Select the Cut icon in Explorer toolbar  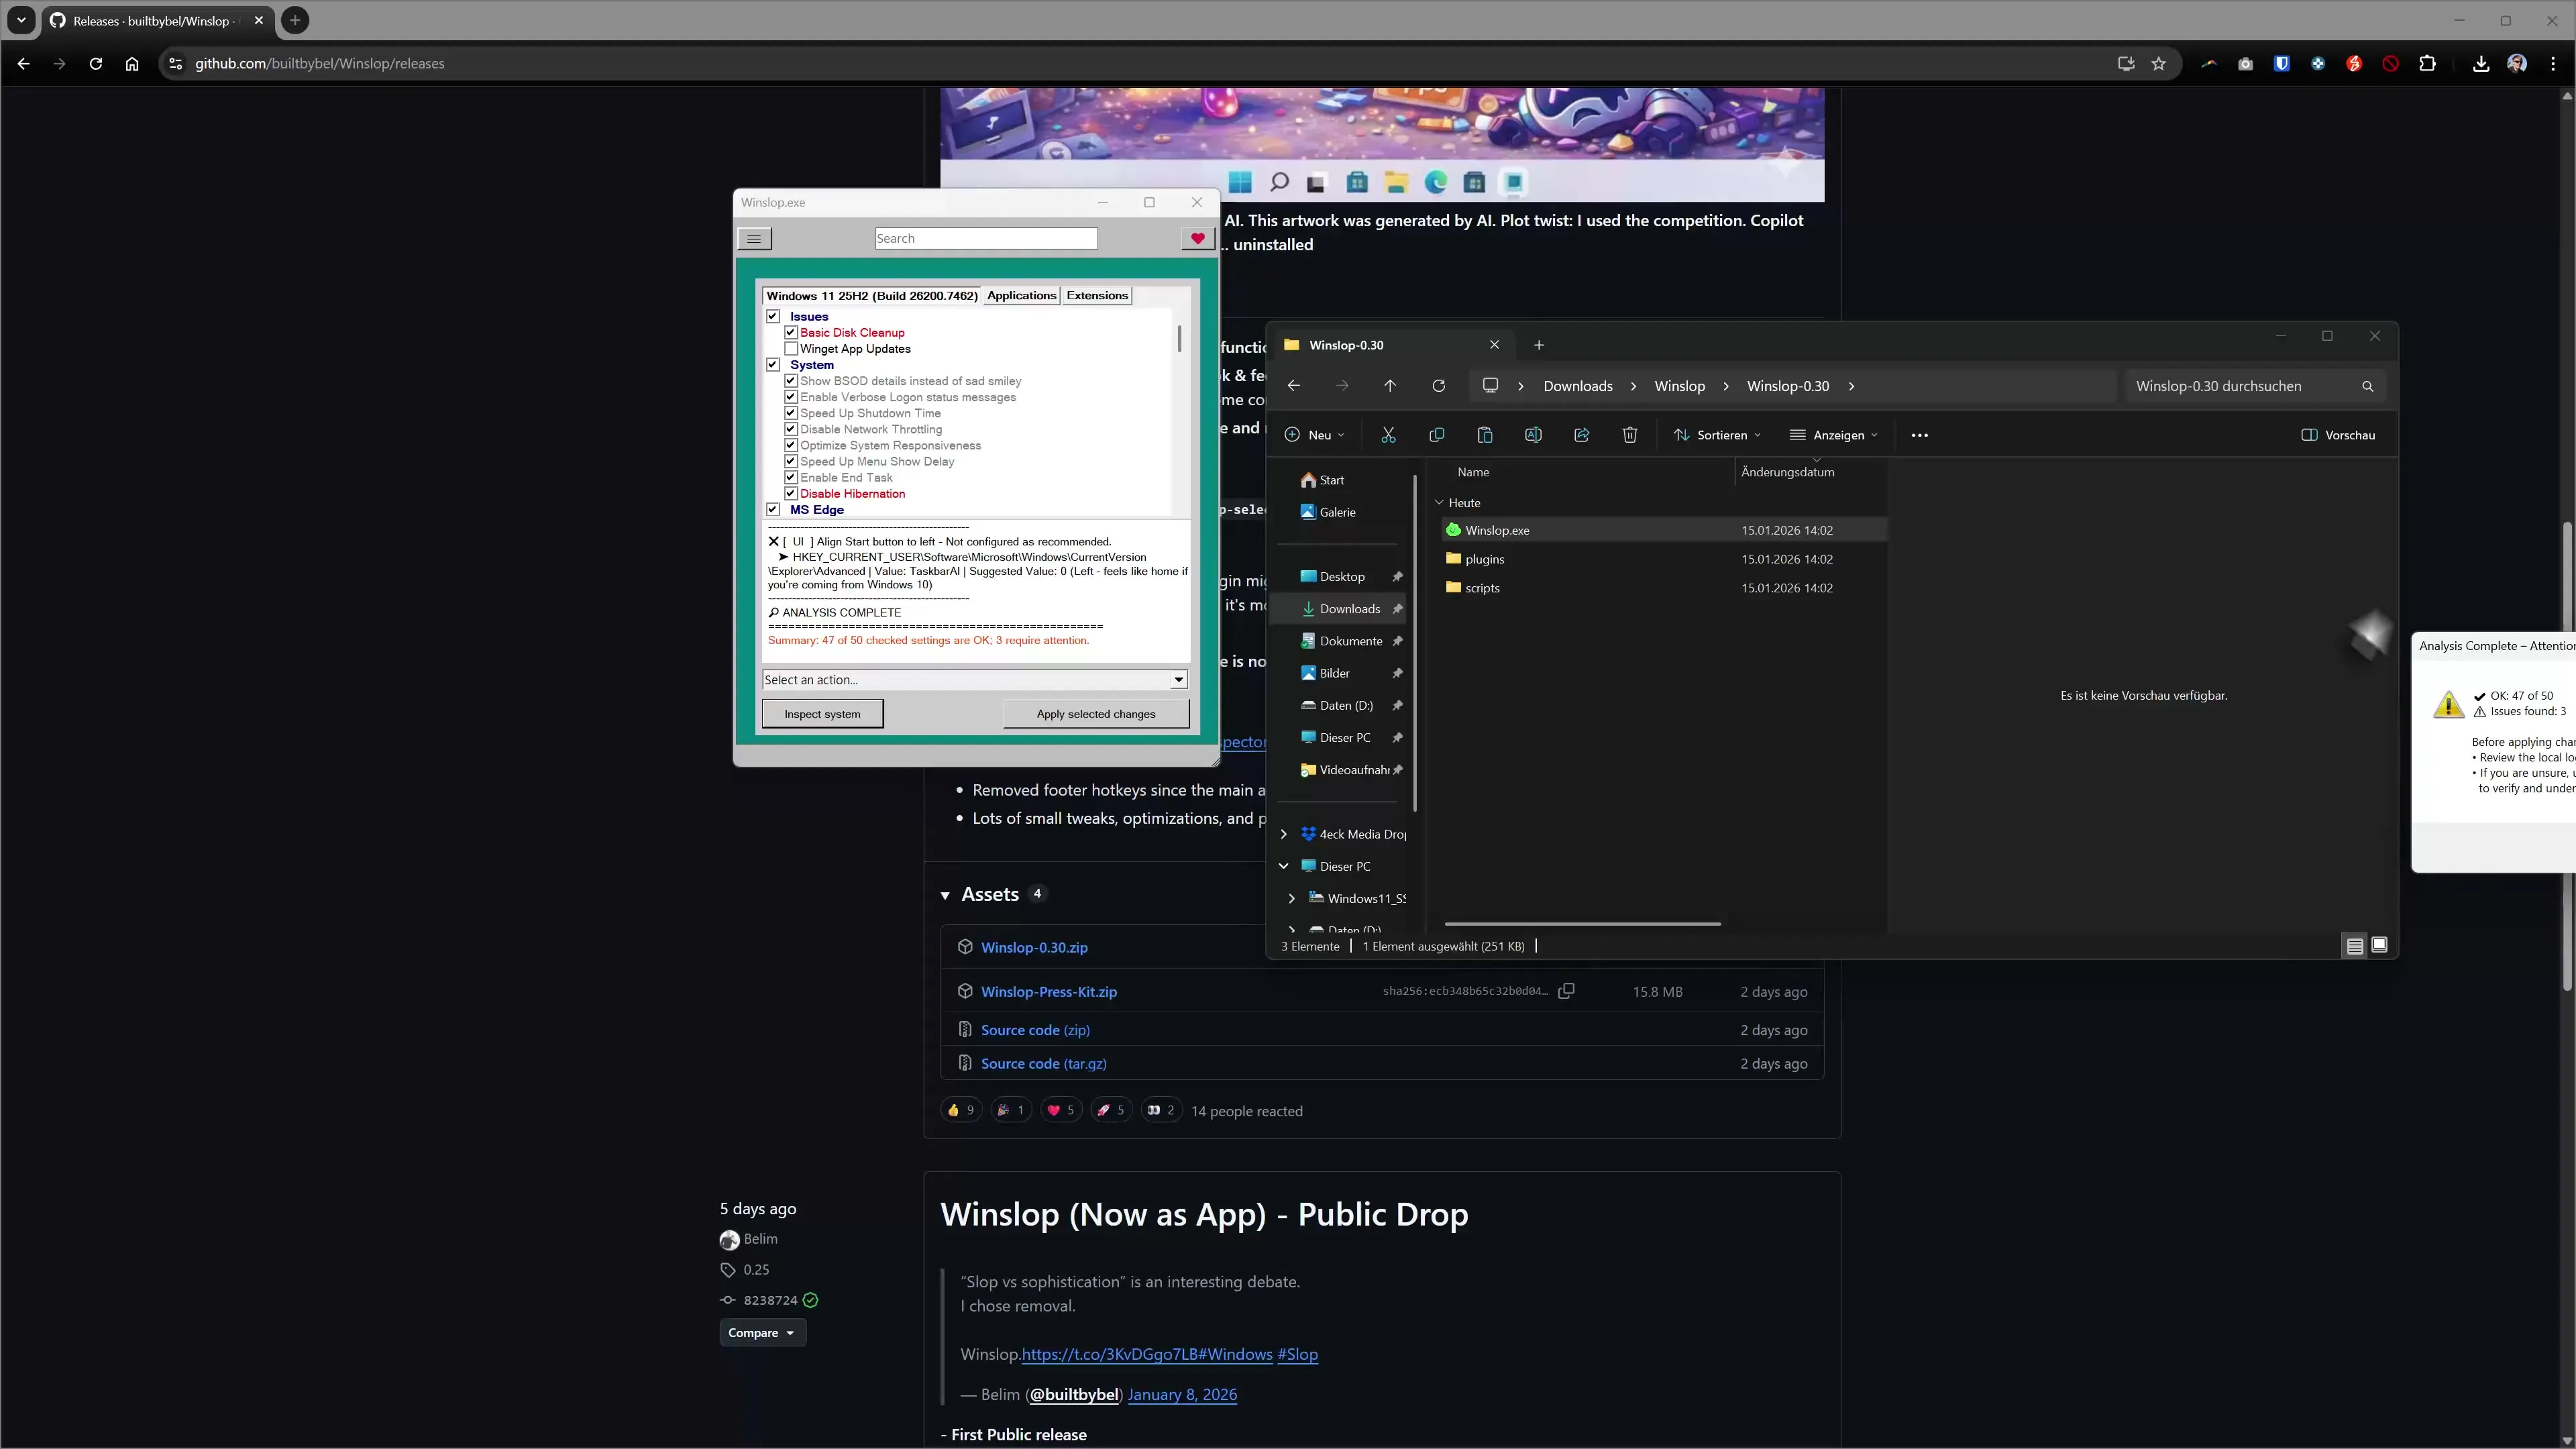tap(1388, 434)
